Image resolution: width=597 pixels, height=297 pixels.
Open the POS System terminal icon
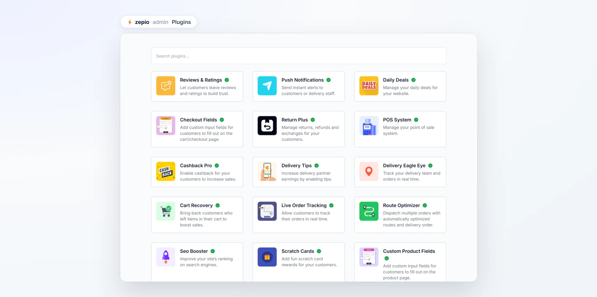[x=369, y=126]
